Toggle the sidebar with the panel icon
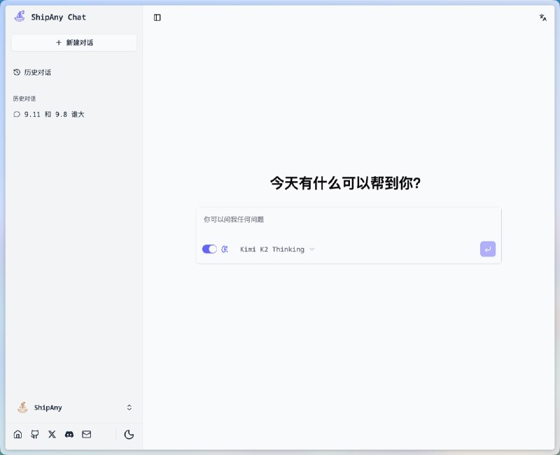The width and height of the screenshot is (560, 455). (x=157, y=17)
